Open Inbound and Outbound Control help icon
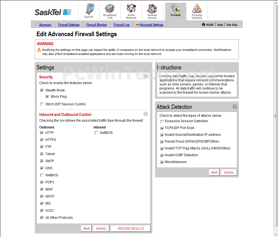This screenshot has width=278, height=237. (x=146, y=114)
